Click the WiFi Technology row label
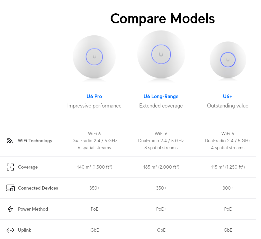The image size is (261, 239). pos(35,141)
